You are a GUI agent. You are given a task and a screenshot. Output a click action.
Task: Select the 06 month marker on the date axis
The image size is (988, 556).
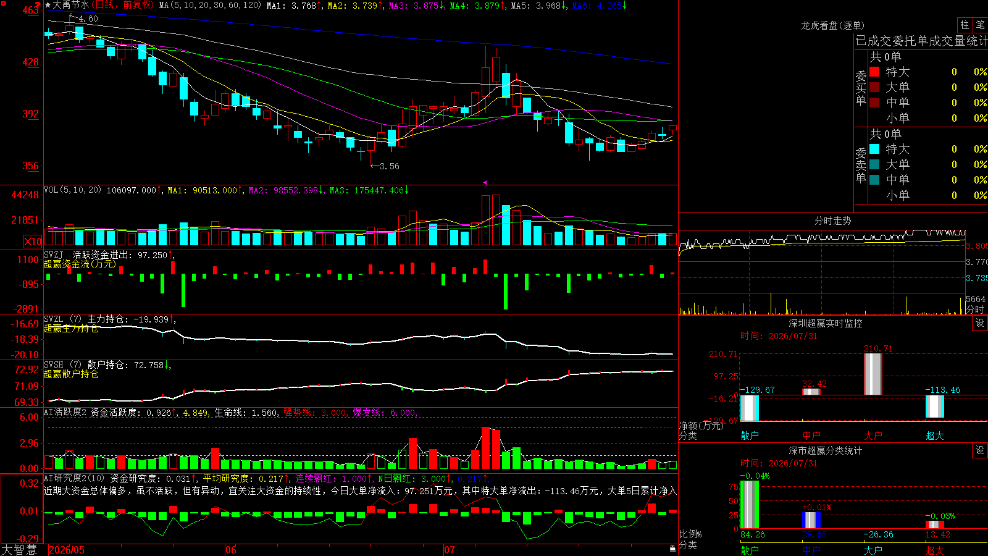tap(231, 550)
